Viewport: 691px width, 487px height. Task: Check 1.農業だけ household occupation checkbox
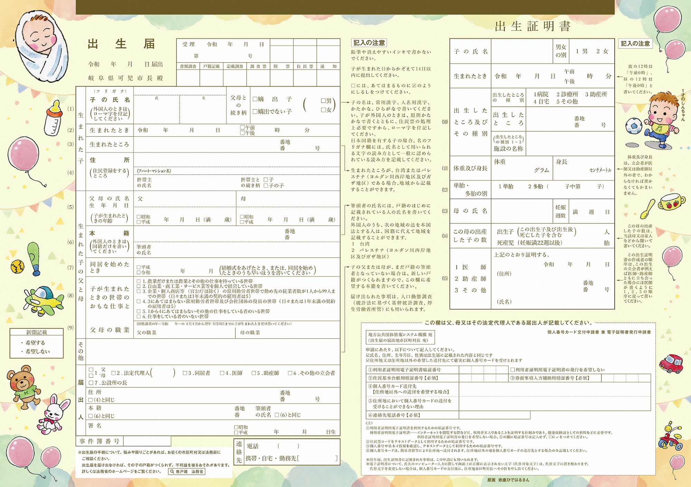point(139,281)
